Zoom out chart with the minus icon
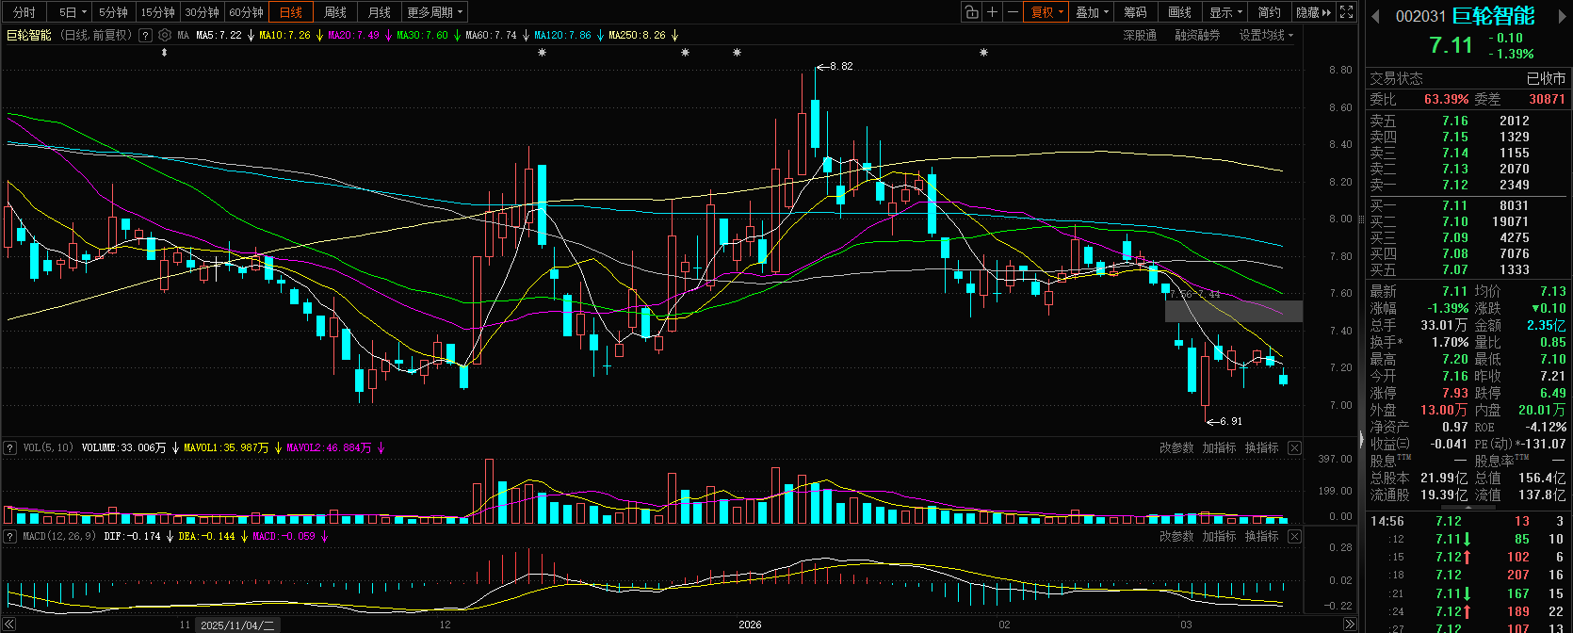The image size is (1573, 633). click(x=1013, y=12)
